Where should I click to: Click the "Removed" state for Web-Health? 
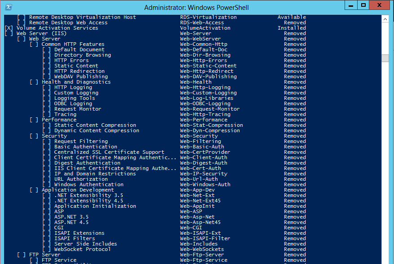coord(295,82)
